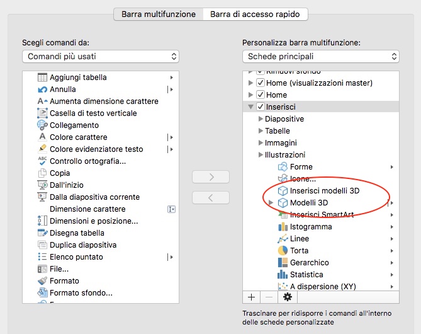Select the Forme shapes icon
Image resolution: width=421 pixels, height=334 pixels.
pyautogui.click(x=283, y=167)
